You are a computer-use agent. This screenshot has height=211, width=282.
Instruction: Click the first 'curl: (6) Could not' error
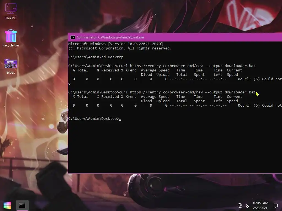point(261,79)
